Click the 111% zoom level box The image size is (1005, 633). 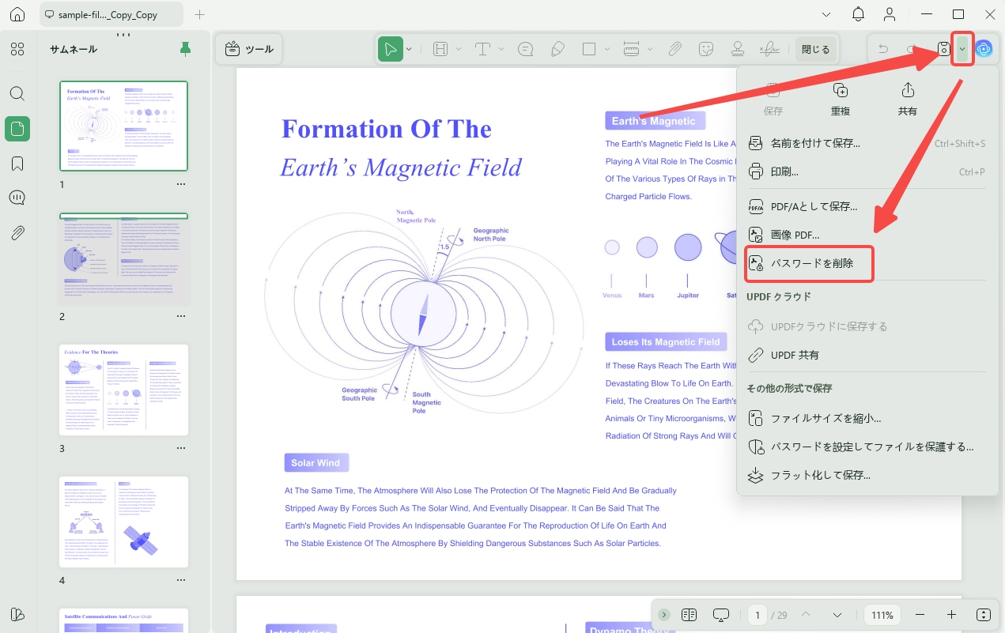click(882, 615)
